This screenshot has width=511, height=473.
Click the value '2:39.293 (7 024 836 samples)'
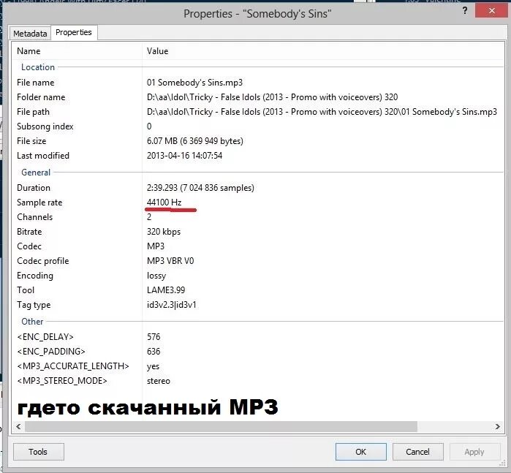pyautogui.click(x=200, y=188)
